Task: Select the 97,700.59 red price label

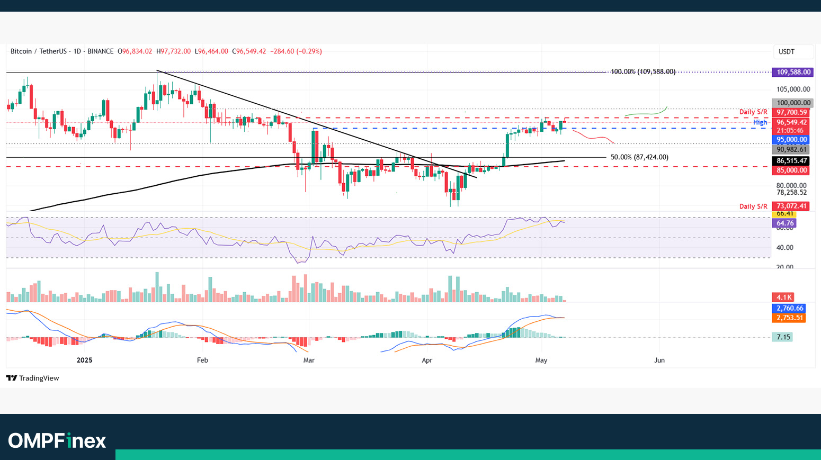Action: coord(791,112)
